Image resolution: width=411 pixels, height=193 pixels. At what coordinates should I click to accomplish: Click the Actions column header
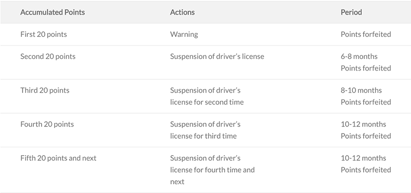pyautogui.click(x=182, y=12)
